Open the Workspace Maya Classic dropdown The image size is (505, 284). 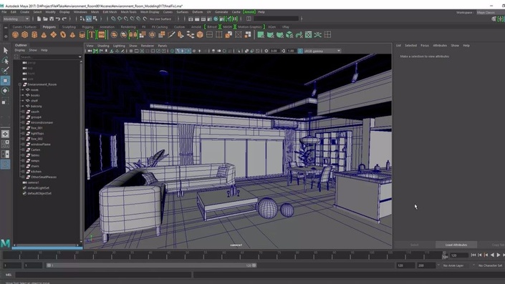point(491,13)
